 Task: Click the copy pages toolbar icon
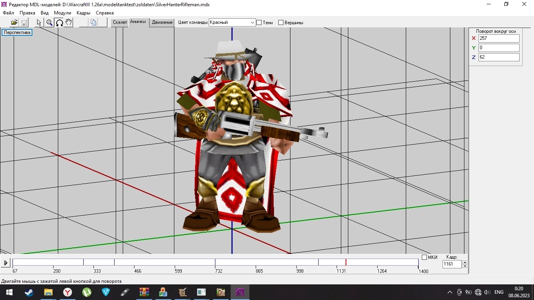click(93, 22)
